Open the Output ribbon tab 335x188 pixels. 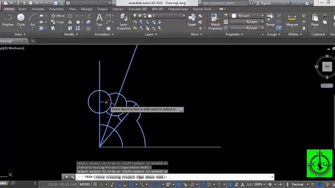(x=102, y=9)
